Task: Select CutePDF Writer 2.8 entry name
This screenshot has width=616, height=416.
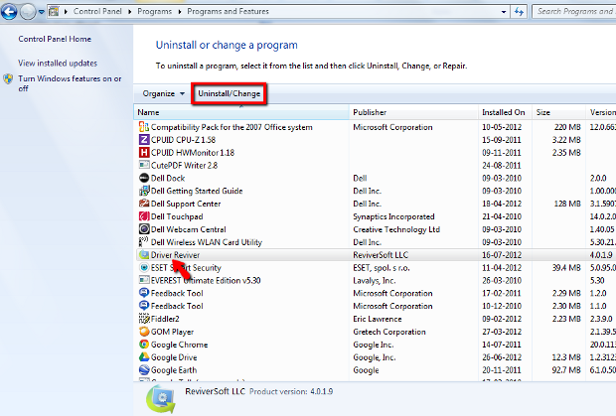Action: coord(184,165)
